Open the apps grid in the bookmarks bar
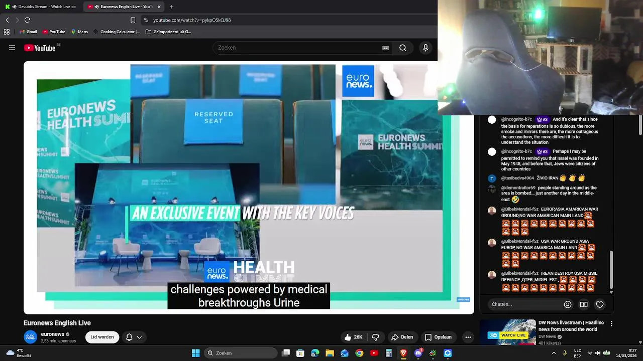The height and width of the screenshot is (361, 643). (7, 32)
